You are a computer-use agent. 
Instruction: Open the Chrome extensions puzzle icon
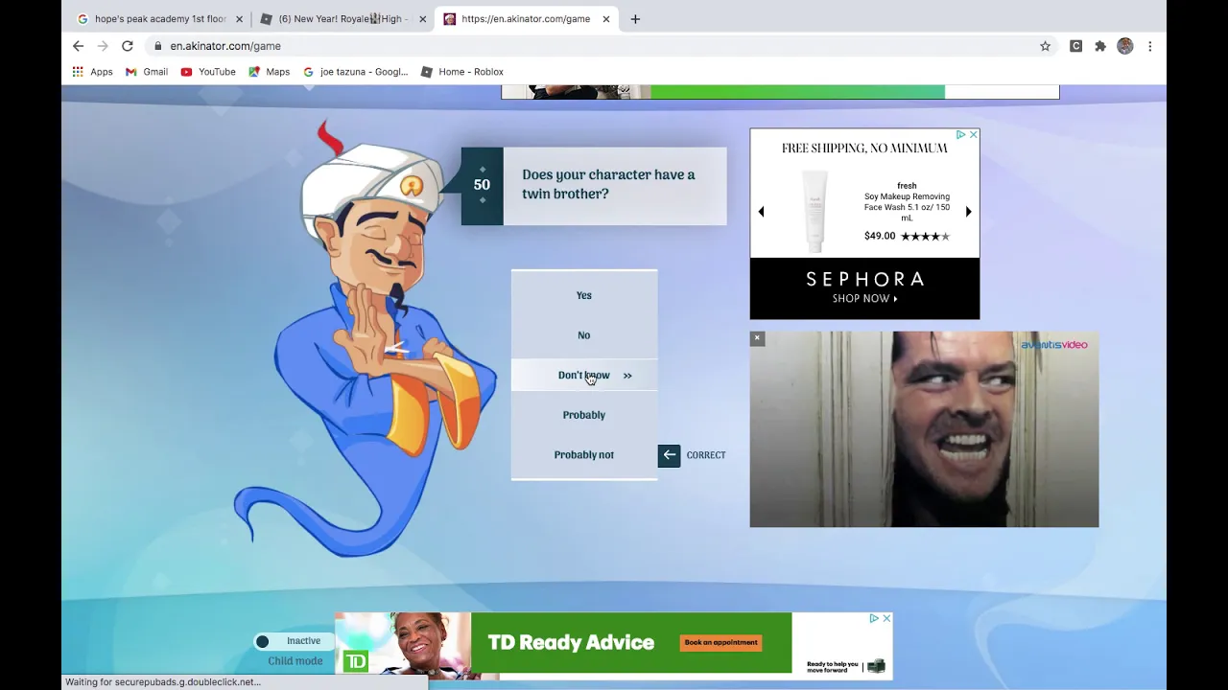click(1100, 46)
